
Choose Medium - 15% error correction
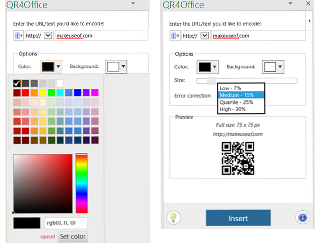coord(236,95)
